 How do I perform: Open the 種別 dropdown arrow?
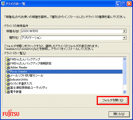point(124,38)
